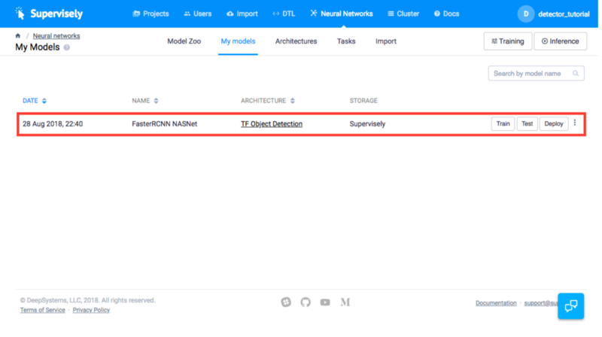
Task: Click the home icon in breadcrumb
Action: tap(17, 35)
